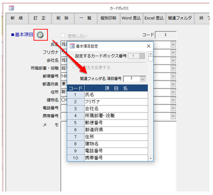The height and width of the screenshot is (195, 213).
Task: Open the 一覧 list view button
Action: (85, 18)
